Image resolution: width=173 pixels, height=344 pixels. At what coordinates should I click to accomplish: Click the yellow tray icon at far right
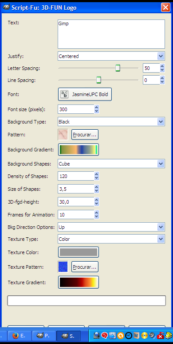click(x=169, y=335)
